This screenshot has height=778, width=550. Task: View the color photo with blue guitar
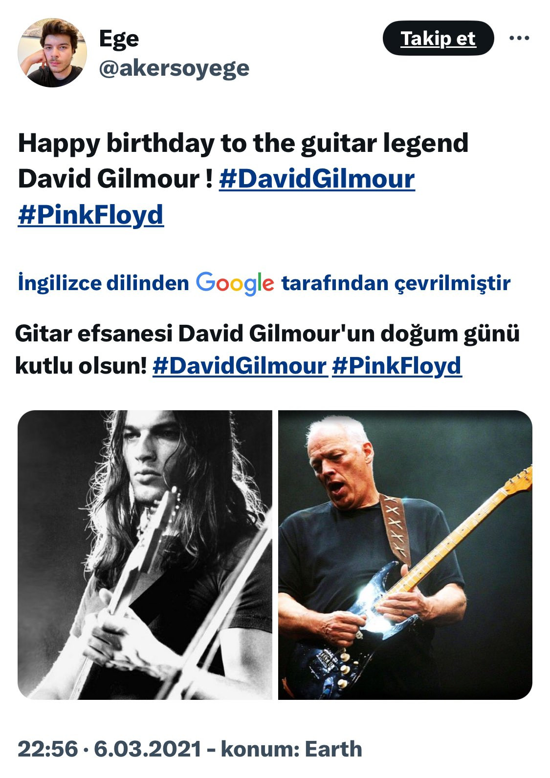405,555
